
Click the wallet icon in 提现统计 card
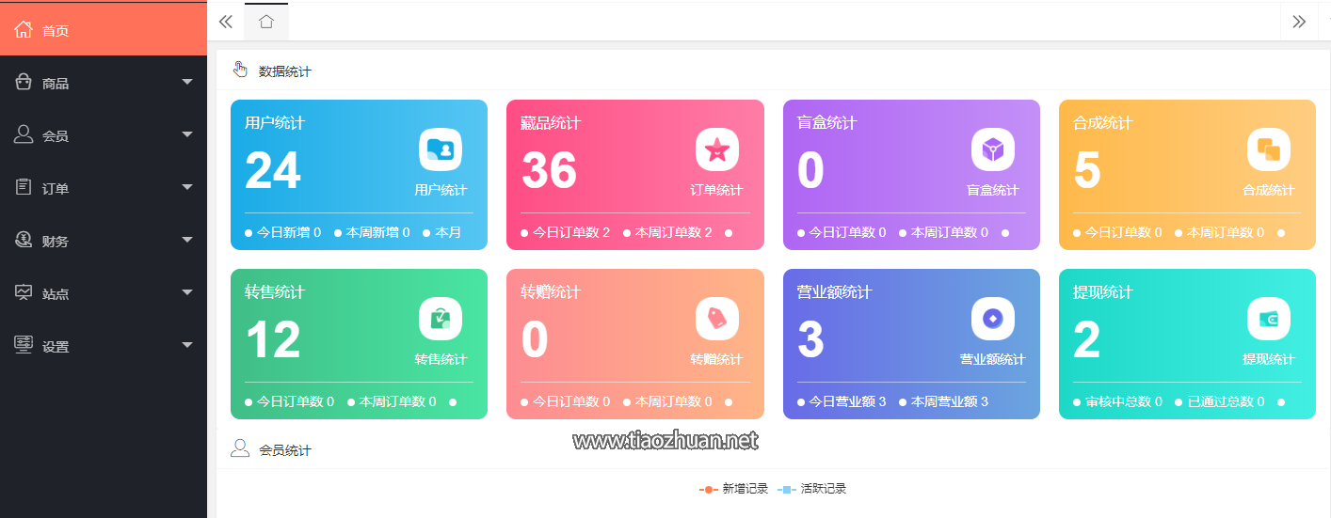pyautogui.click(x=1268, y=319)
